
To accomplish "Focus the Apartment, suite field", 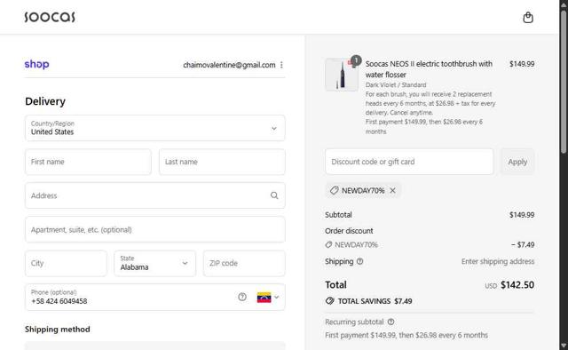I will tap(155, 229).
